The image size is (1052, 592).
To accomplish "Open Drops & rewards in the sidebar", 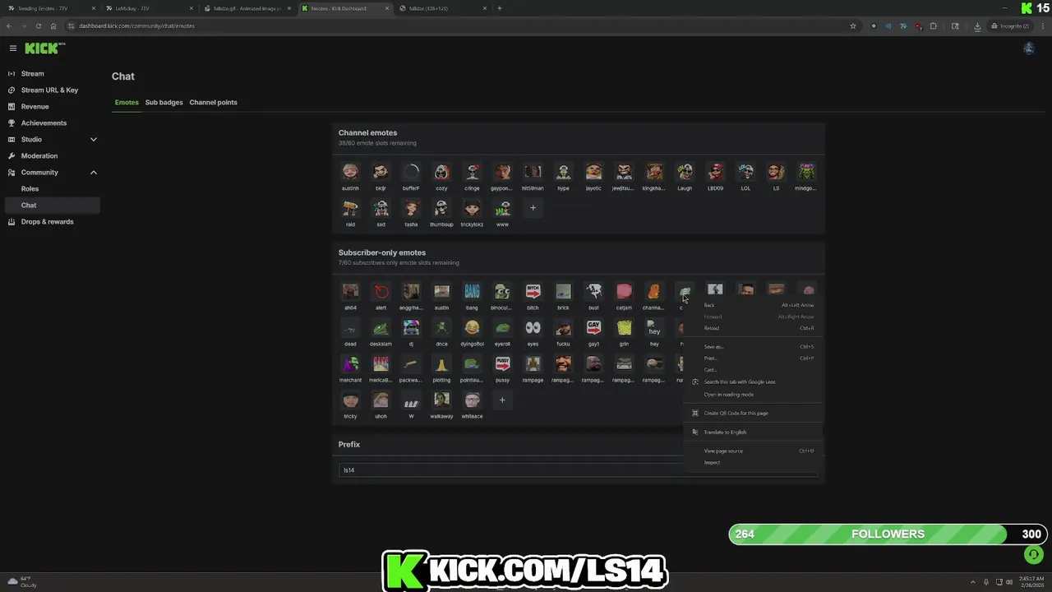I will coord(53,222).
